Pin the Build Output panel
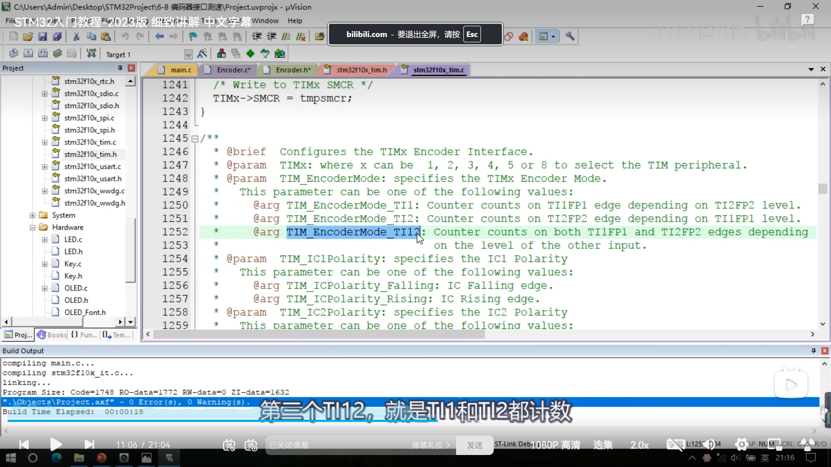The image size is (831, 467). pos(813,351)
